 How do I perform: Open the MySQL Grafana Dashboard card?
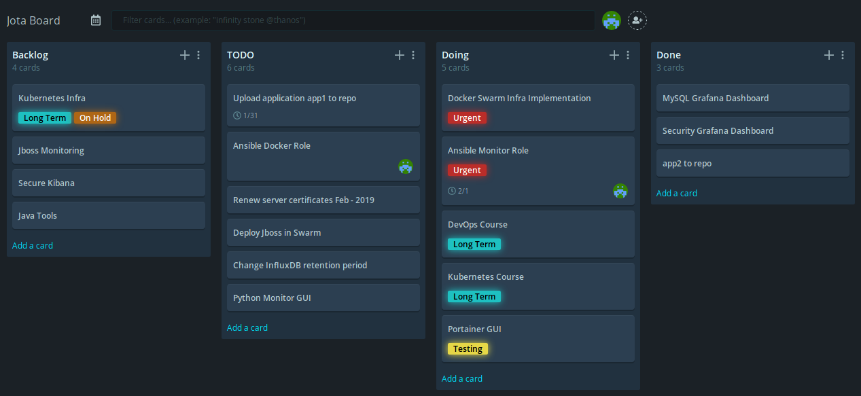pyautogui.click(x=753, y=98)
